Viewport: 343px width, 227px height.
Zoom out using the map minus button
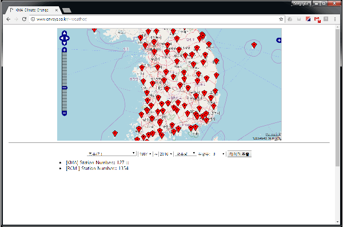tap(64, 113)
